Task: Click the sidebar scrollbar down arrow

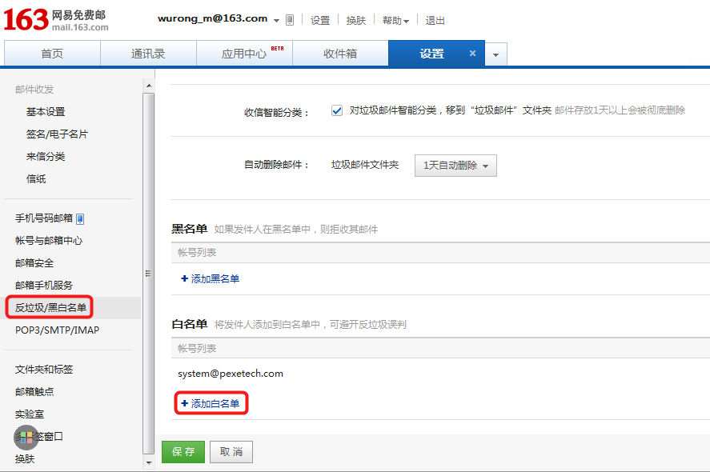Action: pos(148,462)
